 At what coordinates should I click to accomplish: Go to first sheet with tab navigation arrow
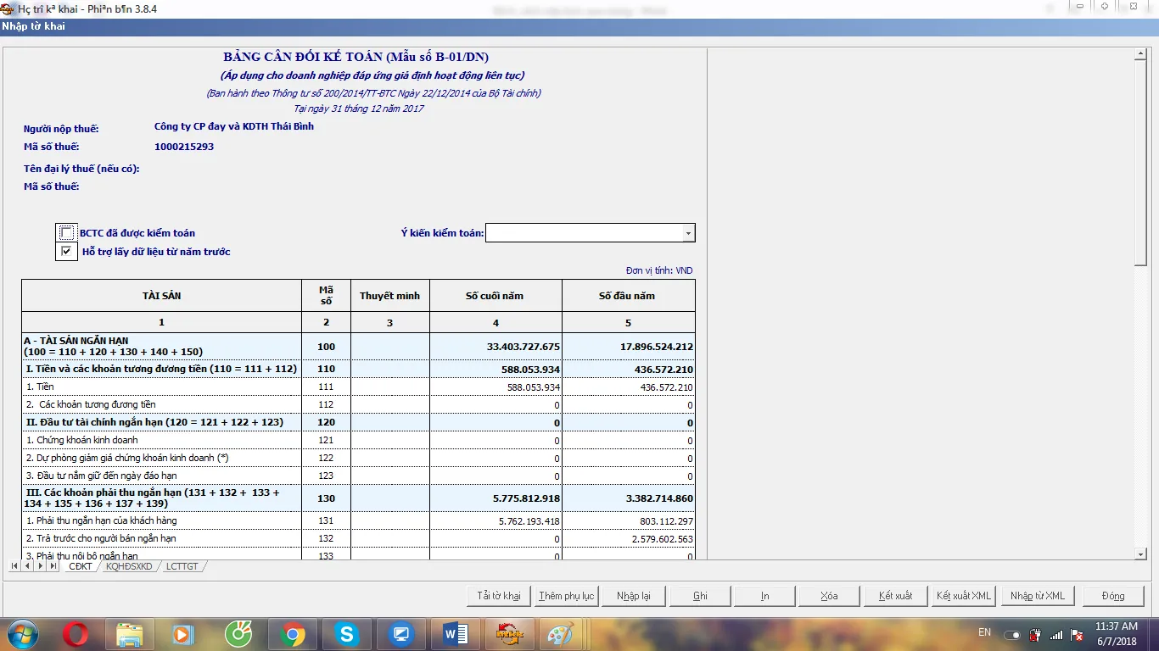[x=14, y=566]
